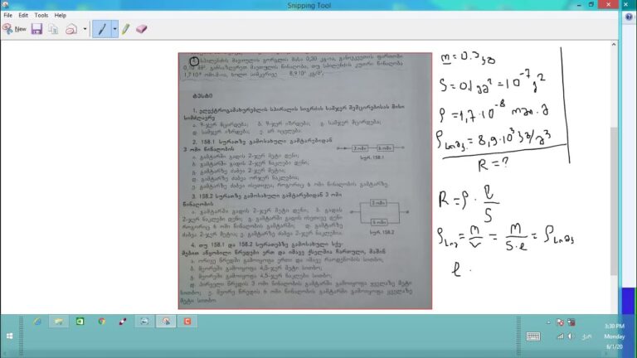Launch Internet Explorer from taskbar
637x358 pixels.
(x=37, y=322)
